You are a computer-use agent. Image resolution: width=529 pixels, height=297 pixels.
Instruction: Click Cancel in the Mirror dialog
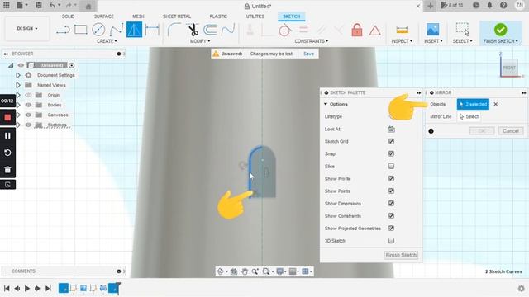[511, 131]
